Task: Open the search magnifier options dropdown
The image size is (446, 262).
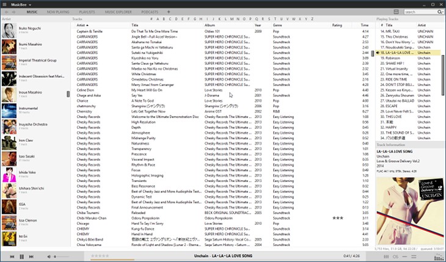Action: click(x=441, y=12)
